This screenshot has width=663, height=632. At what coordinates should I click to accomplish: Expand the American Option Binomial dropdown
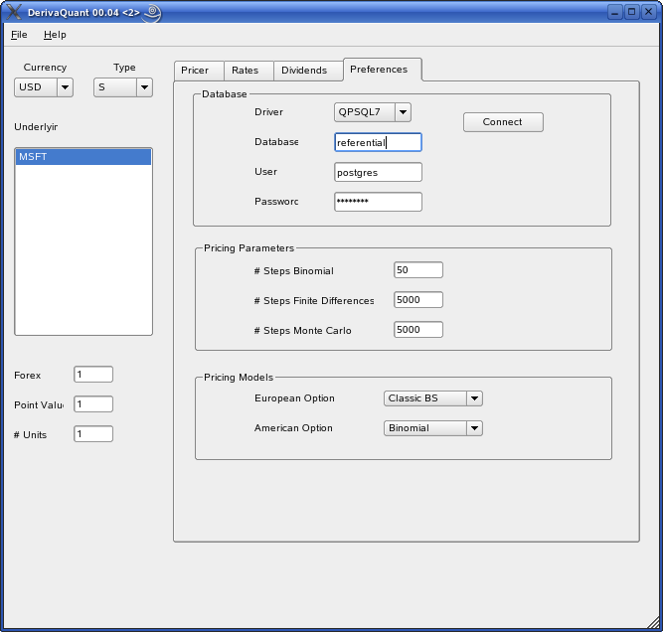(x=432, y=428)
